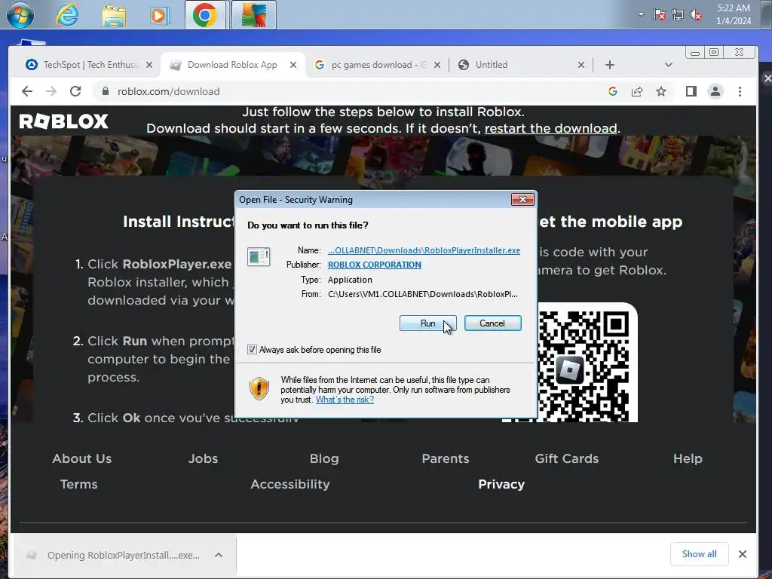View site info lock icon

[x=105, y=91]
